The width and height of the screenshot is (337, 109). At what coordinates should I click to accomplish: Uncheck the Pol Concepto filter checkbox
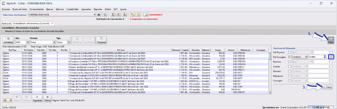(x=290, y=57)
